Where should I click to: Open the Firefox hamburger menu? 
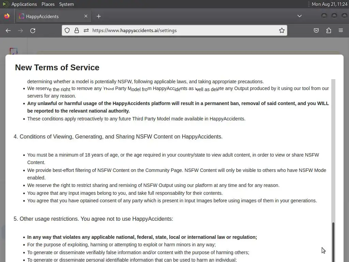pyautogui.click(x=341, y=30)
